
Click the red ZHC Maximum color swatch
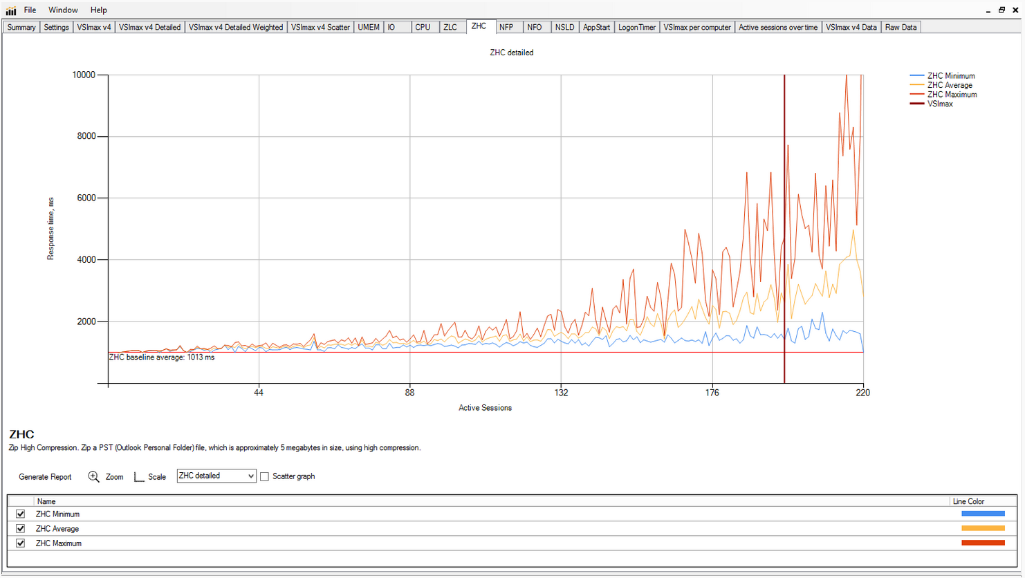(983, 543)
